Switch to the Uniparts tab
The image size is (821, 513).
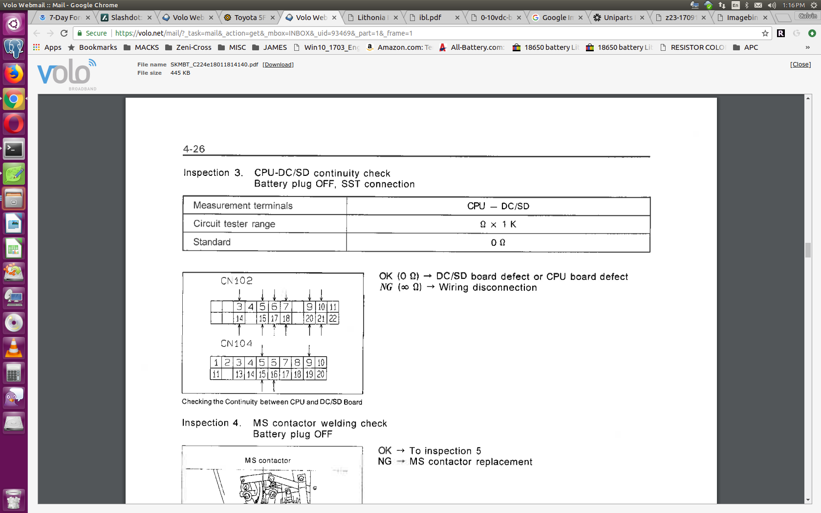point(618,17)
